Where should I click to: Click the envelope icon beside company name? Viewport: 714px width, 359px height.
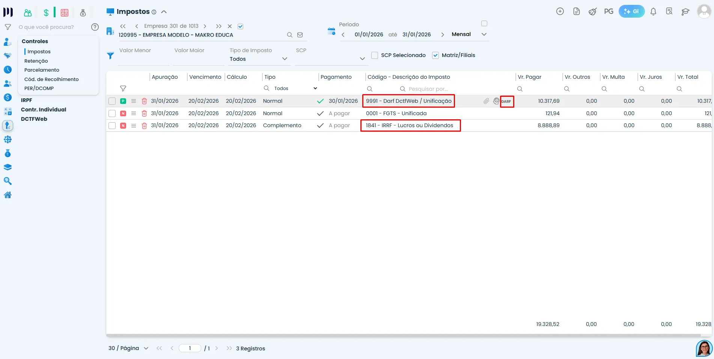[x=300, y=35]
